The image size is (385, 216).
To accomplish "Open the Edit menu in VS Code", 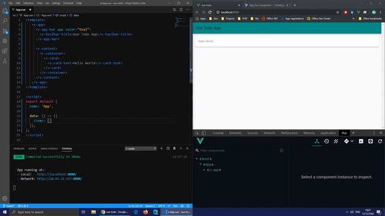I will (18, 3).
